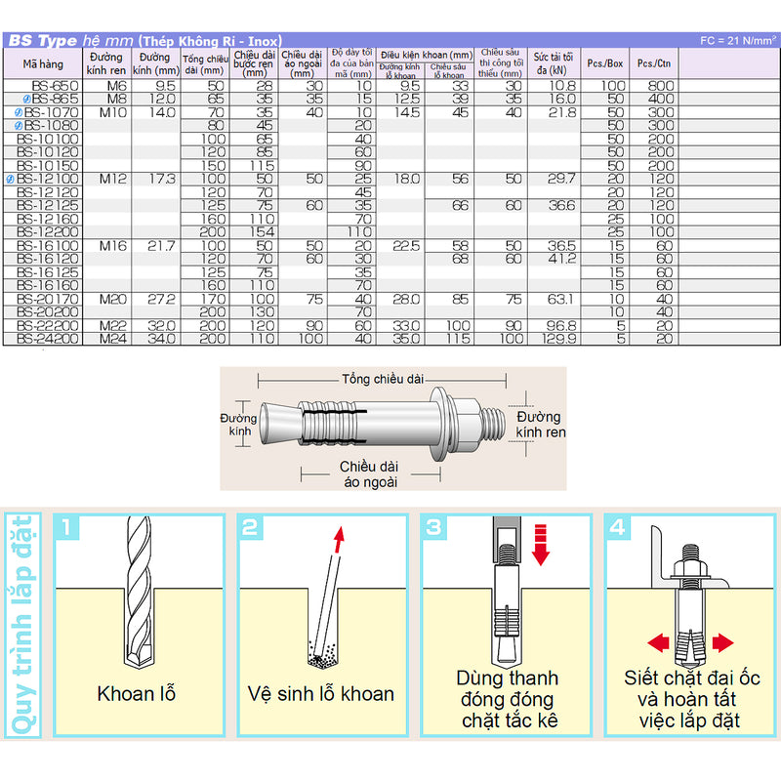The image size is (781, 781).
Task: Click the step number 4 badge
Action: [616, 528]
